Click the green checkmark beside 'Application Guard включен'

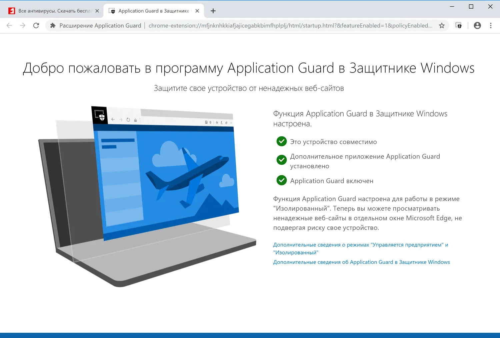pos(281,180)
